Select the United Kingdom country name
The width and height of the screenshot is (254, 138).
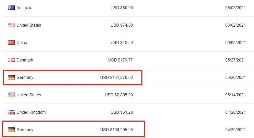point(31,112)
